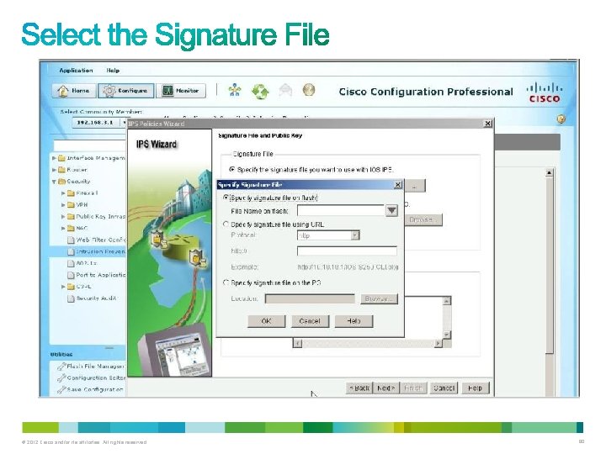Click the PC Location input field
This screenshot has width=606, height=454.
click(310, 298)
